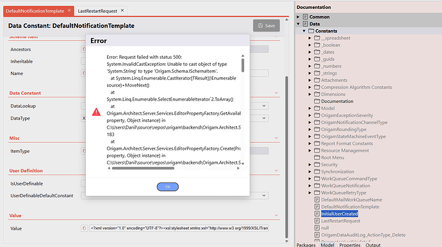The image size is (442, 247).
Task: Collapse the Constants folder
Action: (304, 31)
